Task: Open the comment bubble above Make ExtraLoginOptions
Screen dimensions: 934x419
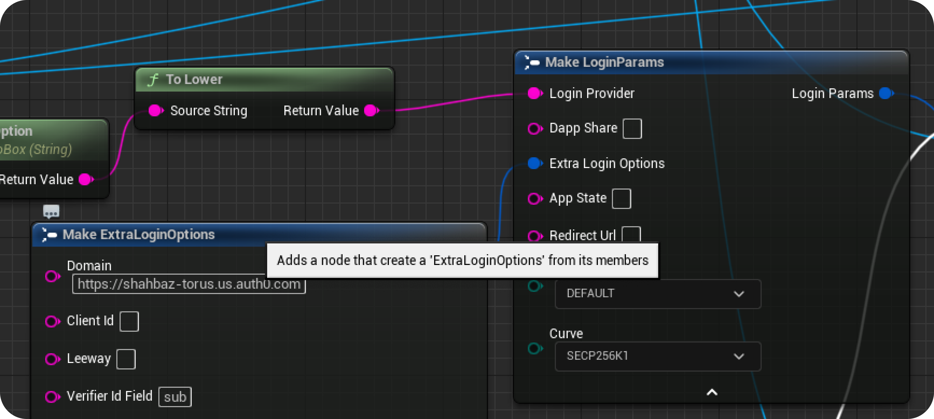Action: click(x=51, y=211)
